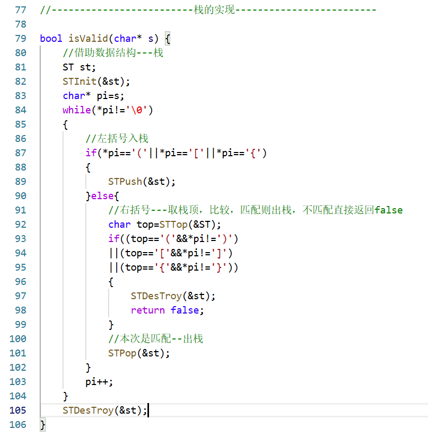Click the //本次是匹配--出栈 comment
428x438 pixels.
coord(156,339)
